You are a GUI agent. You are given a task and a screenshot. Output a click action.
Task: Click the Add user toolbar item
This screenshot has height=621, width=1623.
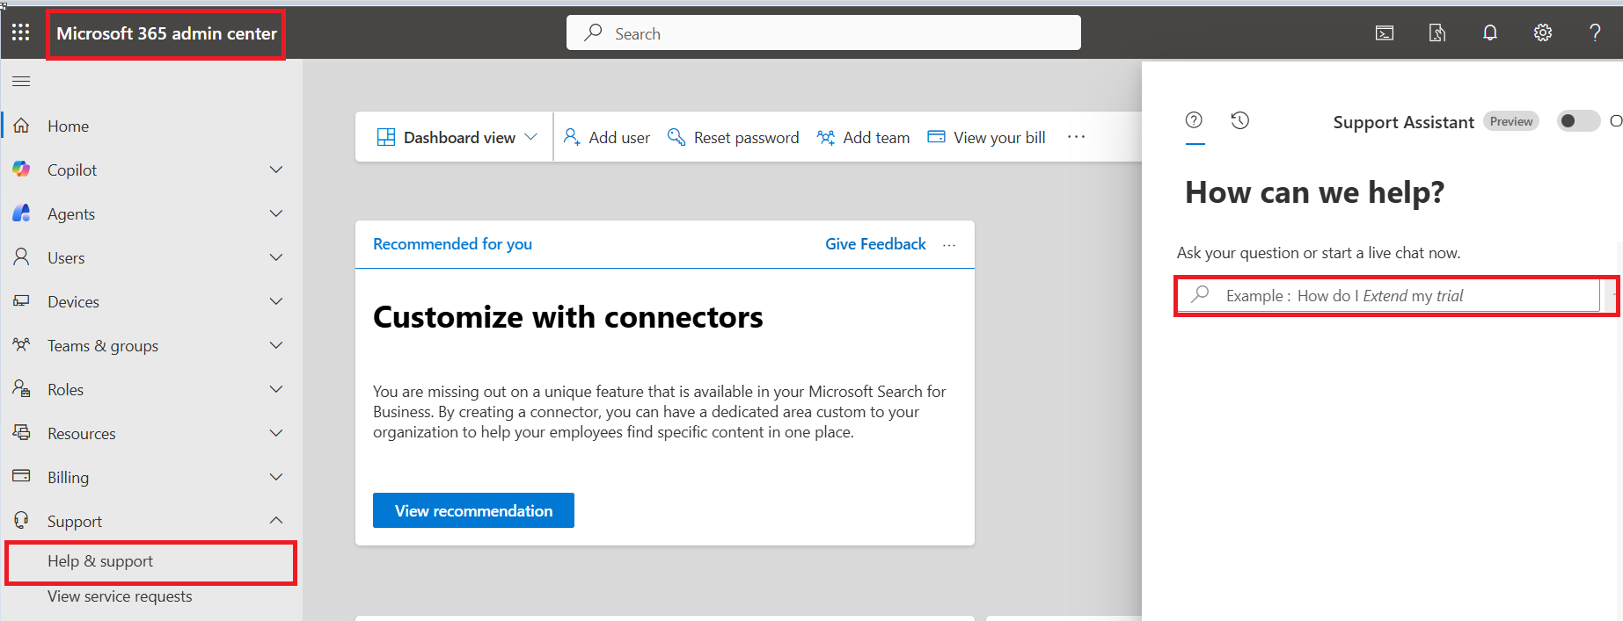pos(607,137)
